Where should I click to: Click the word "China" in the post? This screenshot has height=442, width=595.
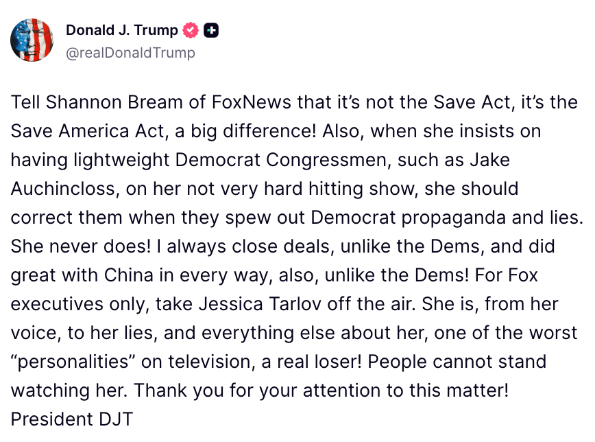[x=129, y=275]
